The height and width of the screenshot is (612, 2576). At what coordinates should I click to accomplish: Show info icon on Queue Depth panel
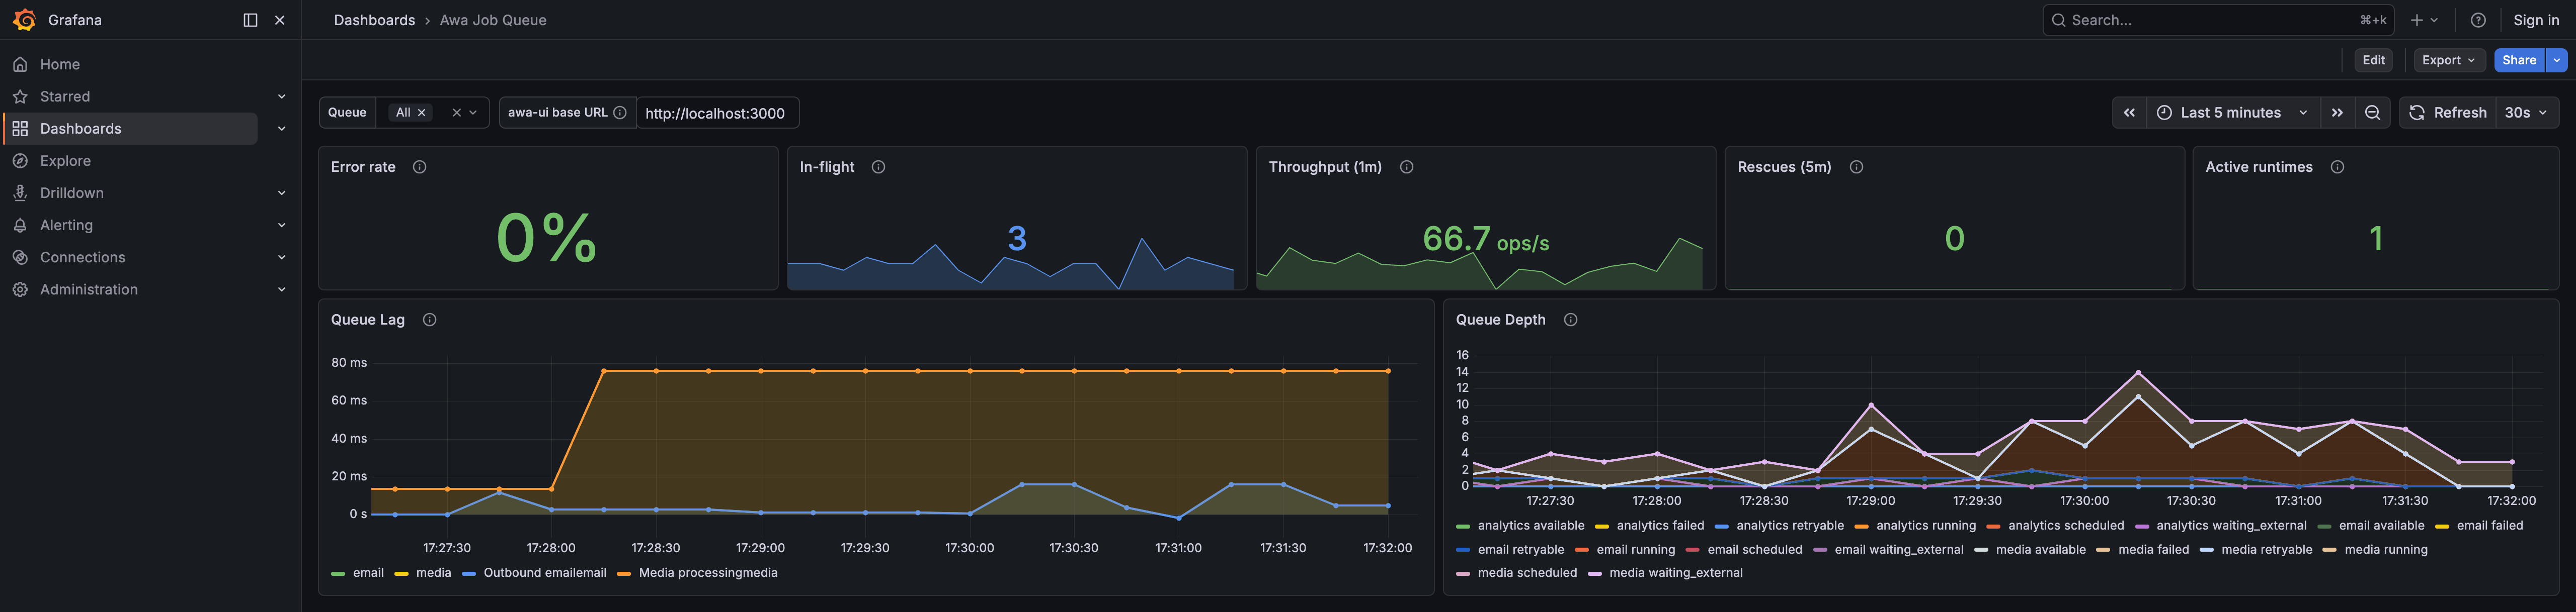[x=1571, y=320]
